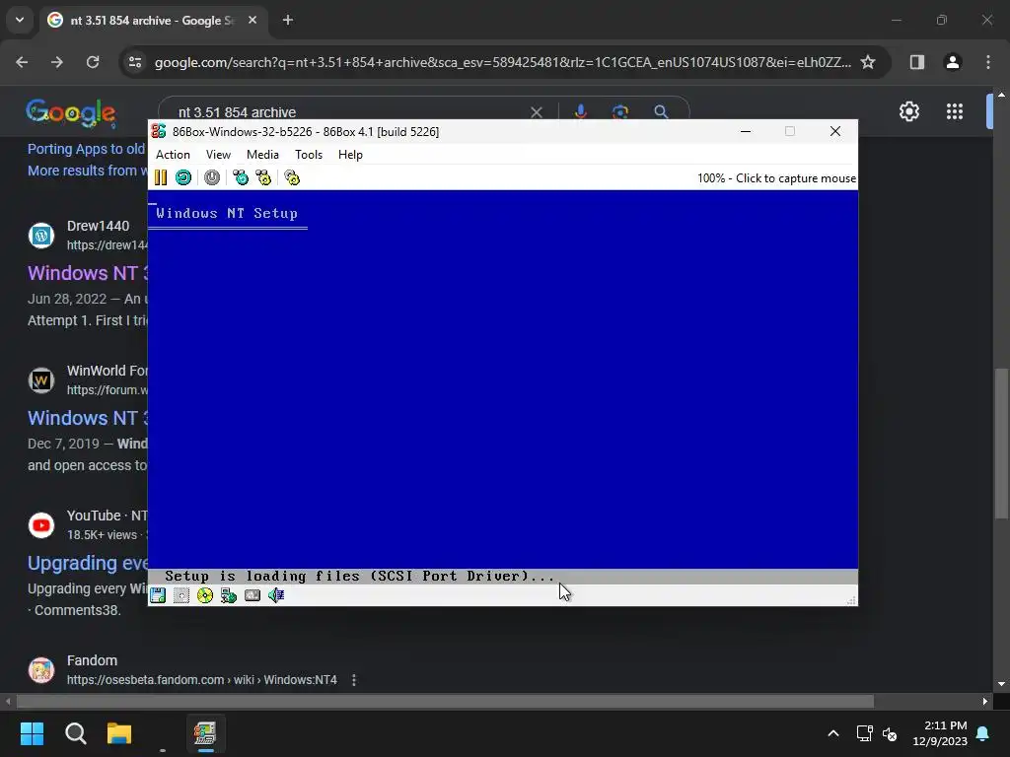Click the empty floppy drive status icon
1010x757 pixels.
(181, 595)
